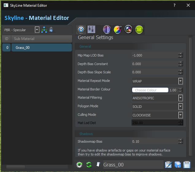Click the Material Border Colour label
195x172 pixels.
(94, 89)
